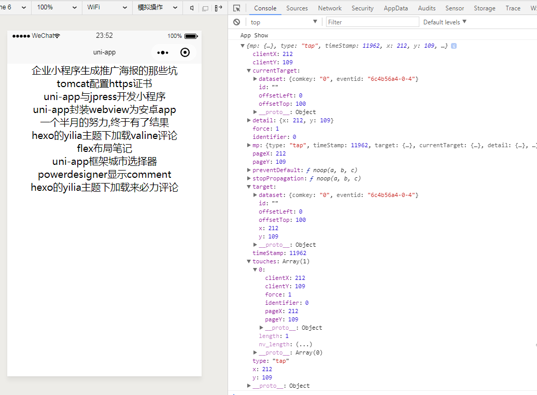Click the timeStamp: 11962 property line
The image size is (537, 395).
(279, 253)
